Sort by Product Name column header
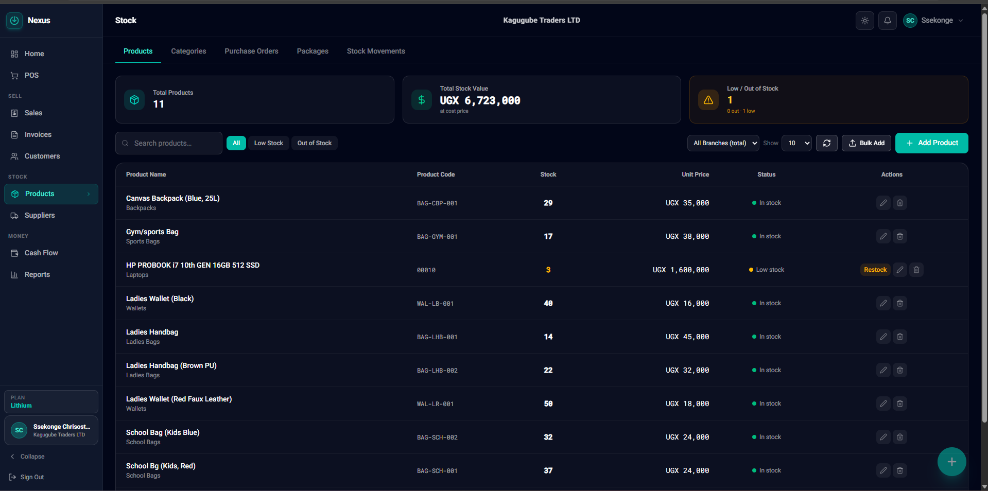Image resolution: width=988 pixels, height=491 pixels. 146,174
